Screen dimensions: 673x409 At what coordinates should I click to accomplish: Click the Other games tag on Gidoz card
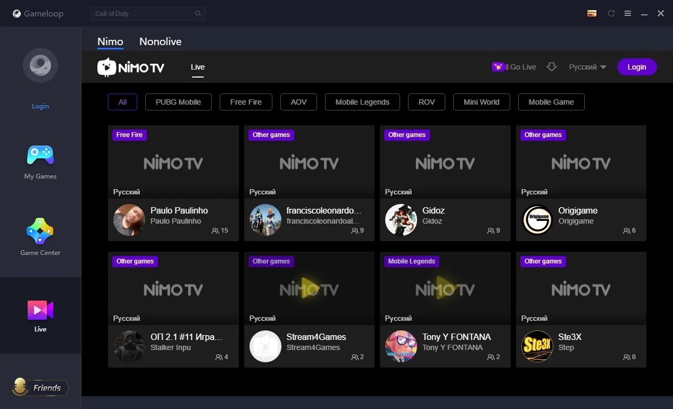pyautogui.click(x=407, y=135)
